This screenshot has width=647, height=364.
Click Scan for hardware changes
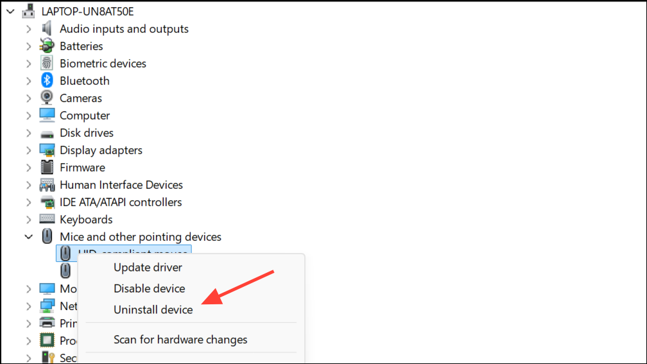pos(180,340)
